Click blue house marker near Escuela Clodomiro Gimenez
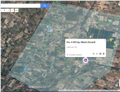Screen dimensions: 120x92 pyautogui.click(x=49, y=29)
